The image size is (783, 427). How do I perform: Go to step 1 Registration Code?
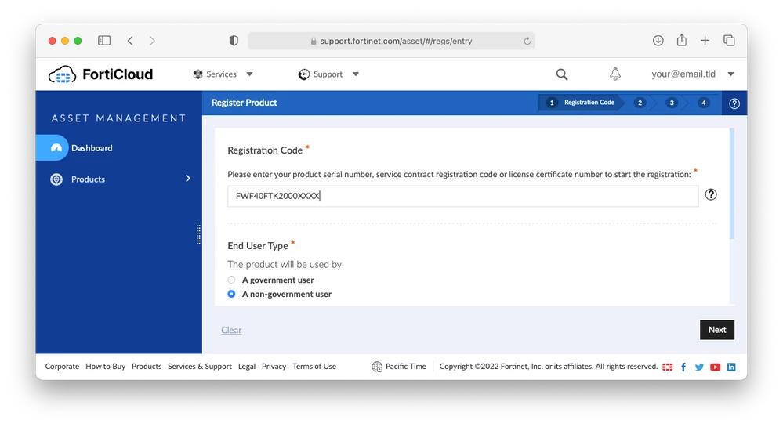click(x=581, y=103)
